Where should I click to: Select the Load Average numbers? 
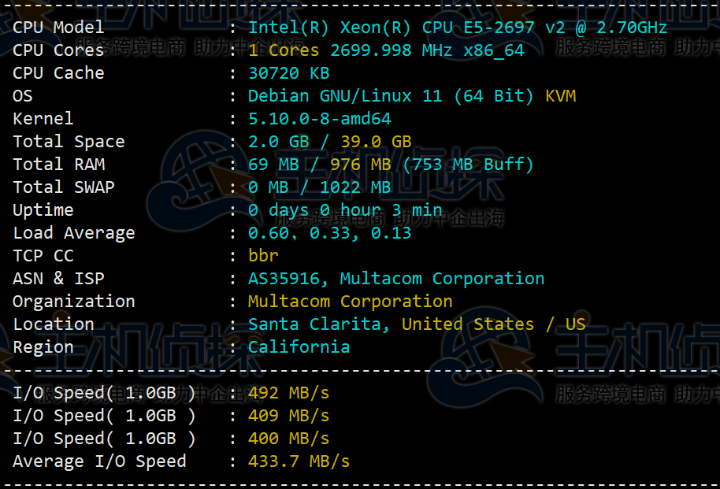click(x=329, y=233)
